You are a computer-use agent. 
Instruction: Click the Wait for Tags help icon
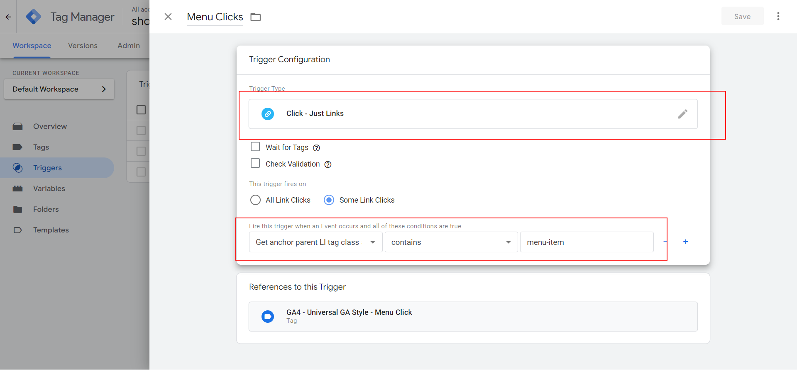click(x=316, y=148)
